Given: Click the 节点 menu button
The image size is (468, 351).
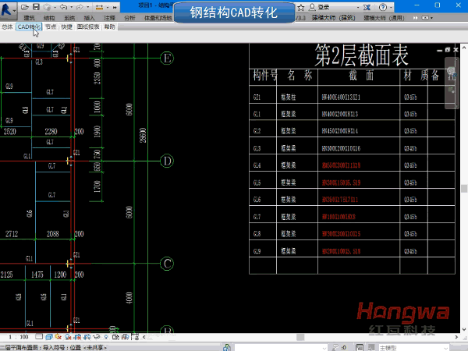Looking at the screenshot, I should pos(51,27).
